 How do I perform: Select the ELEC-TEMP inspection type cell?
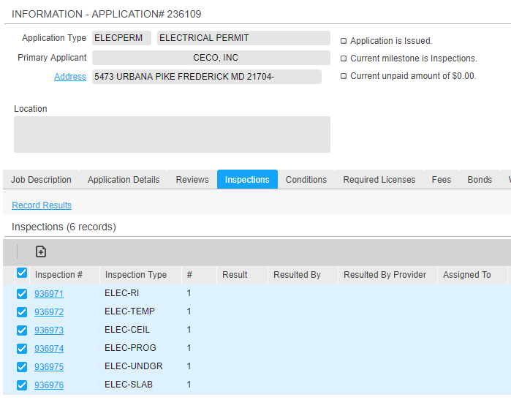[x=129, y=311]
